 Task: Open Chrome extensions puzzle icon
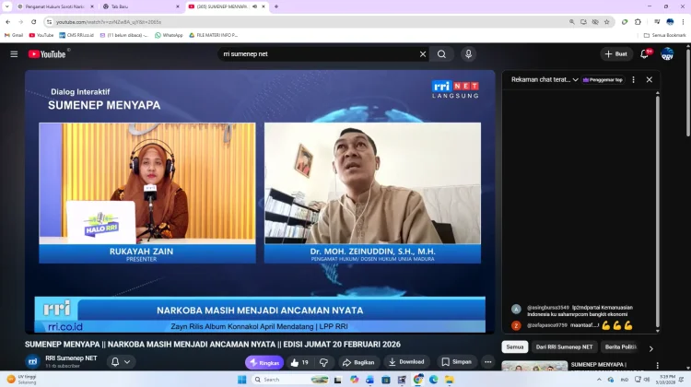pos(638,21)
